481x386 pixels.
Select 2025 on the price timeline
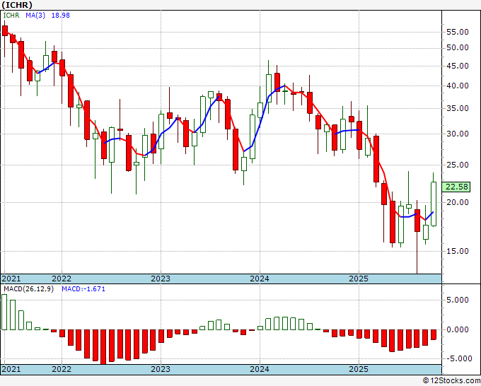[x=359, y=279]
